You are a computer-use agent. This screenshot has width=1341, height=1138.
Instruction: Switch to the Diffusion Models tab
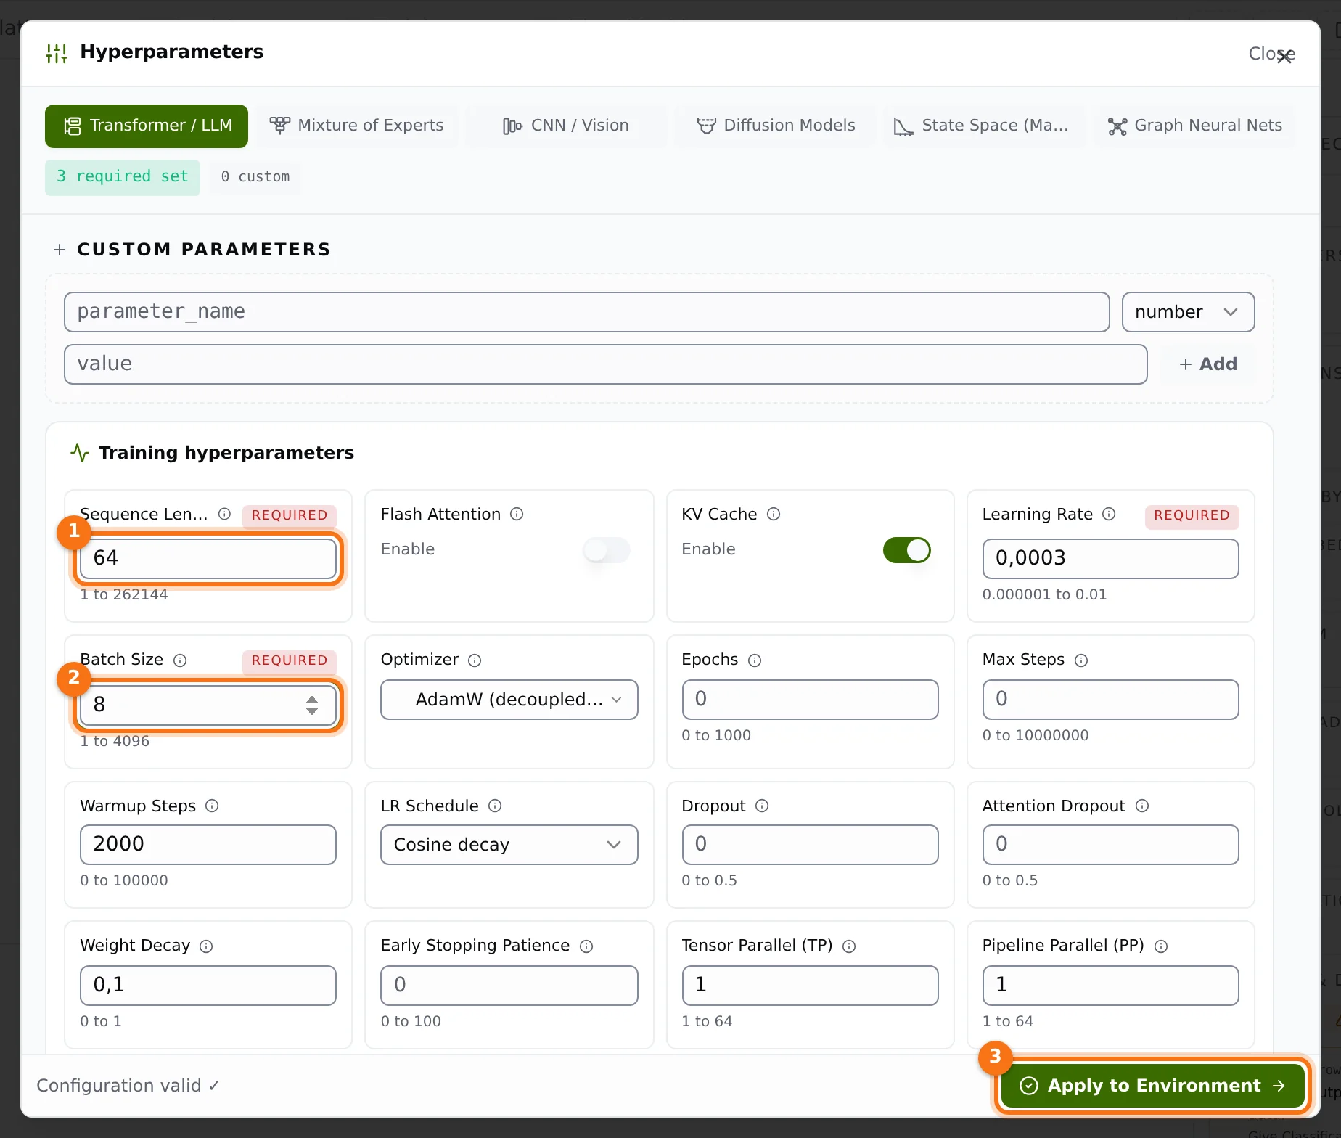(775, 126)
